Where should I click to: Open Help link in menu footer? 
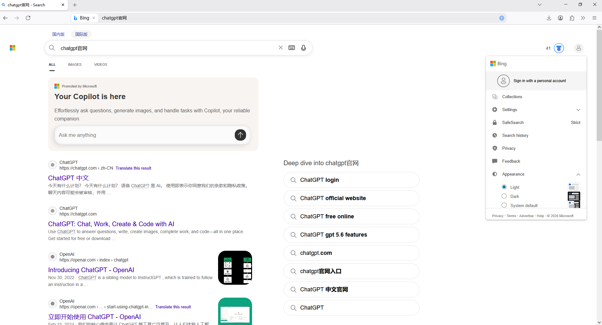(x=540, y=216)
